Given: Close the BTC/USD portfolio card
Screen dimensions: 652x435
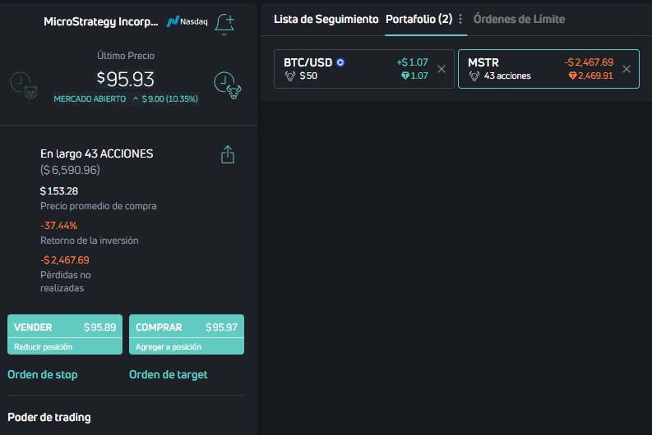Looking at the screenshot, I should tap(442, 69).
